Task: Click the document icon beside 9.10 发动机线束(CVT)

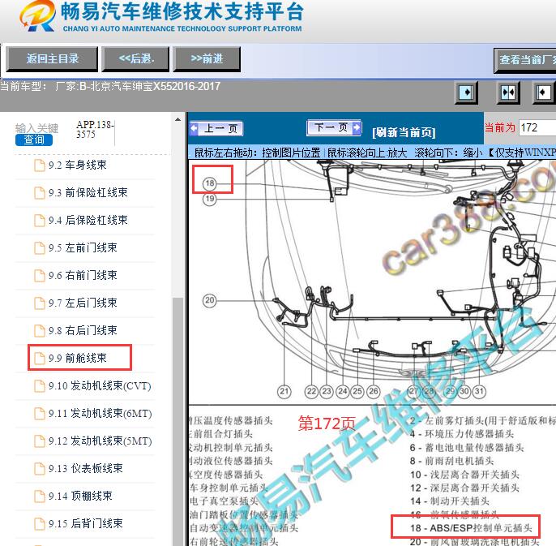Action: pyautogui.click(x=40, y=386)
